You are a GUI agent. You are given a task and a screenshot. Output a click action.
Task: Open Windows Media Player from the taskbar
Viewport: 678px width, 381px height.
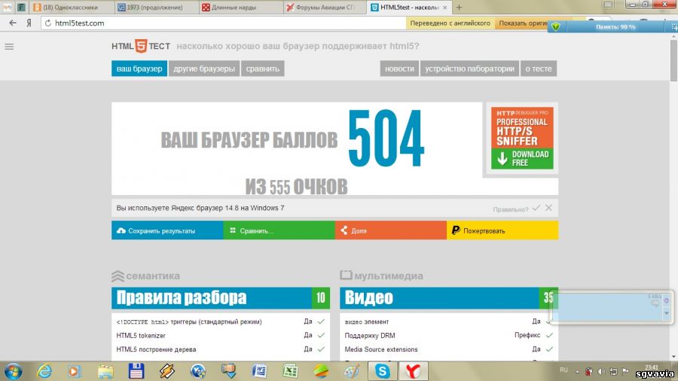pos(74,371)
